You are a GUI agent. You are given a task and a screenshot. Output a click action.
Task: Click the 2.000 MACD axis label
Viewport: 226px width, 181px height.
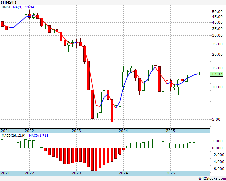217,141
